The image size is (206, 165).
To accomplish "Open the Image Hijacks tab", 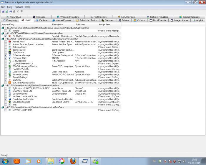I will tap(180, 20).
